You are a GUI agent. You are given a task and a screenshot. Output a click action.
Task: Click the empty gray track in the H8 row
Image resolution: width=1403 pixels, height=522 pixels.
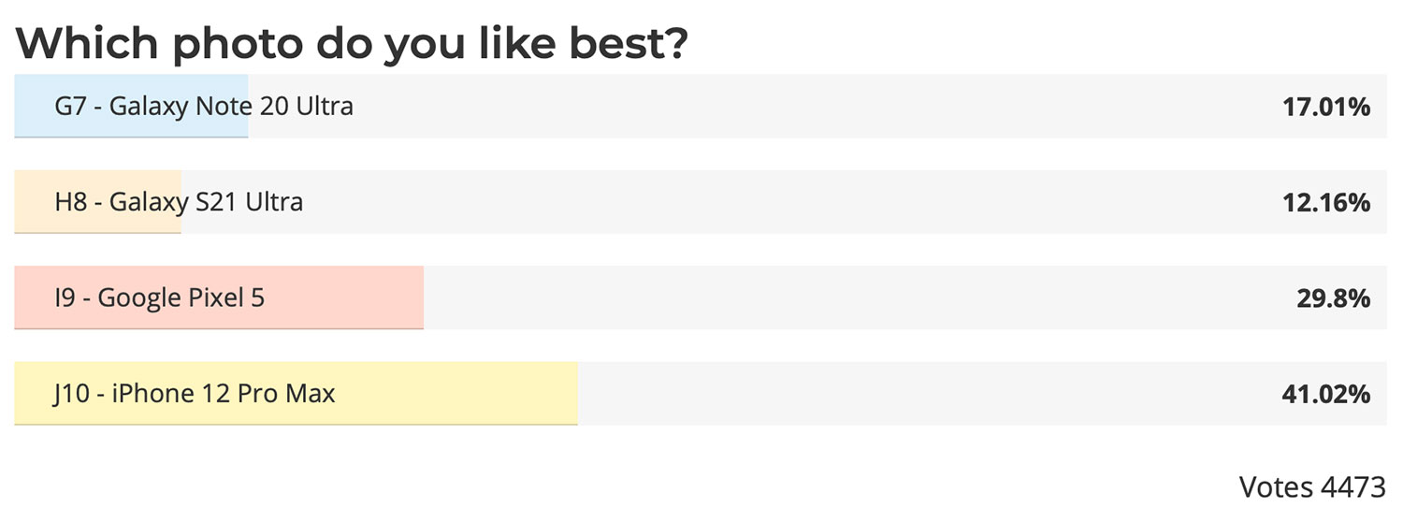pyautogui.click(x=731, y=202)
